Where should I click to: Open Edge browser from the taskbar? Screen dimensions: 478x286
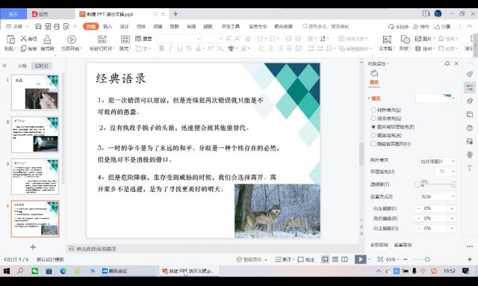(63, 270)
